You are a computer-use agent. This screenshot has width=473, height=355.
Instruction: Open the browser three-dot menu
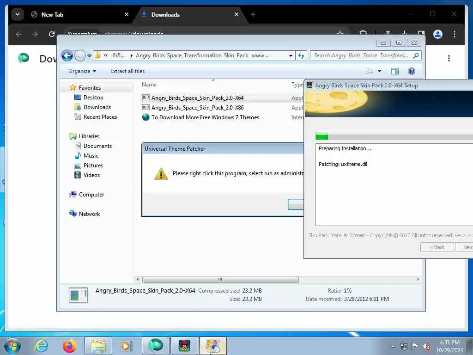coord(455,34)
